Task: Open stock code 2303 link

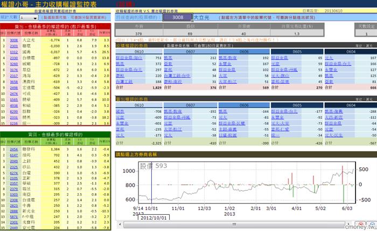Action: point(13,46)
